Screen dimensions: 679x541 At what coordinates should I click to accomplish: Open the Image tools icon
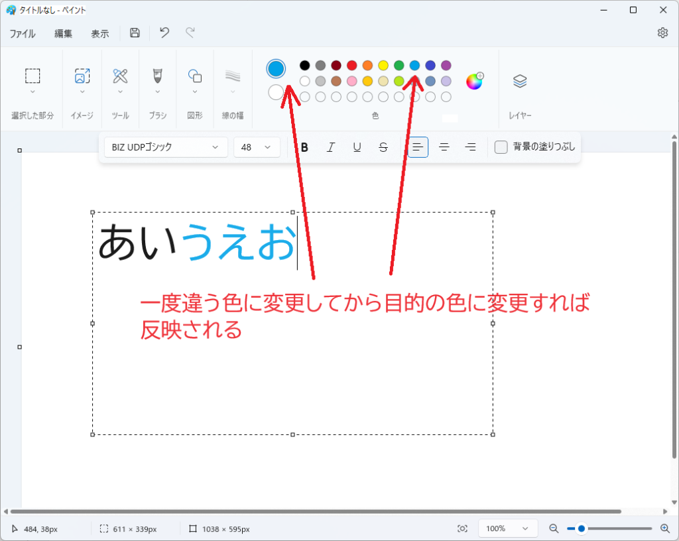point(82,76)
